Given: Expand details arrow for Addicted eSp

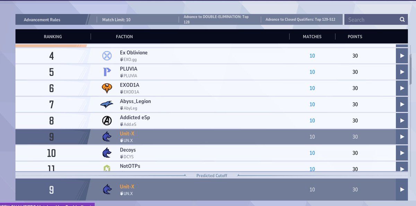Looking at the screenshot, I should 402,121.
